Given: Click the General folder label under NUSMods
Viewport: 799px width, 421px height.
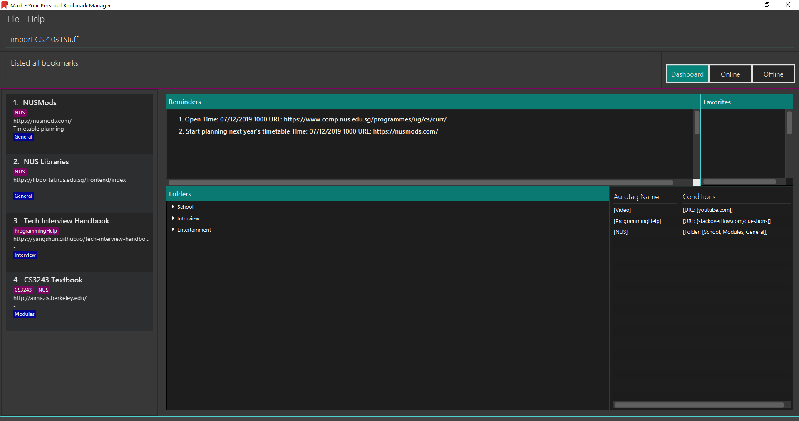Looking at the screenshot, I should [23, 137].
